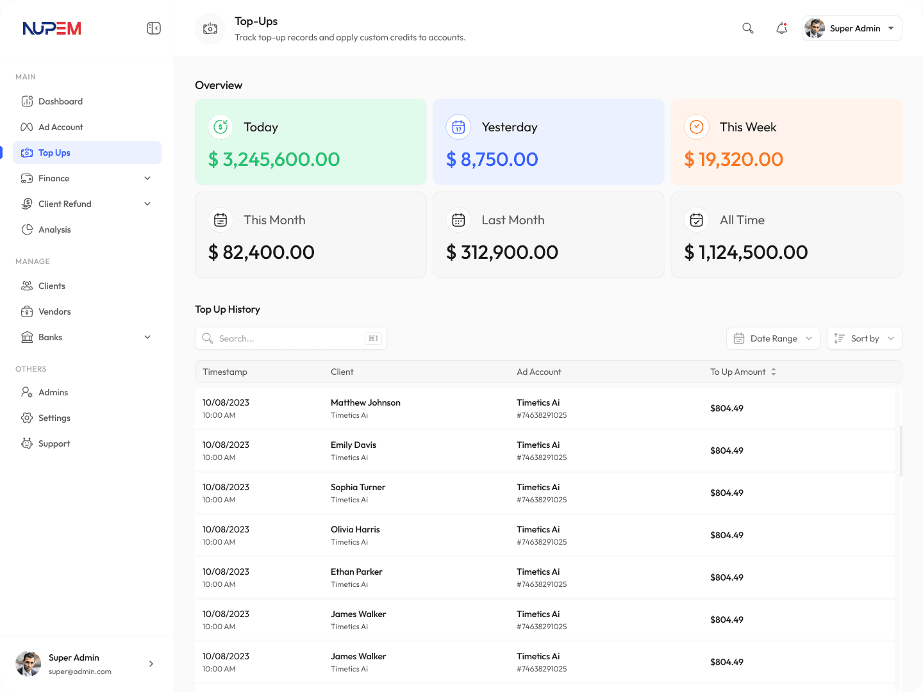Screen dimensions: 923x692
Task: Go to Dashboard in the sidebar
Action: pyautogui.click(x=61, y=101)
